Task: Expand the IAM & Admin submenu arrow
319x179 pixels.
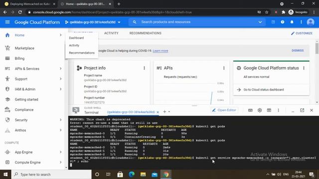Action: click(x=60, y=89)
